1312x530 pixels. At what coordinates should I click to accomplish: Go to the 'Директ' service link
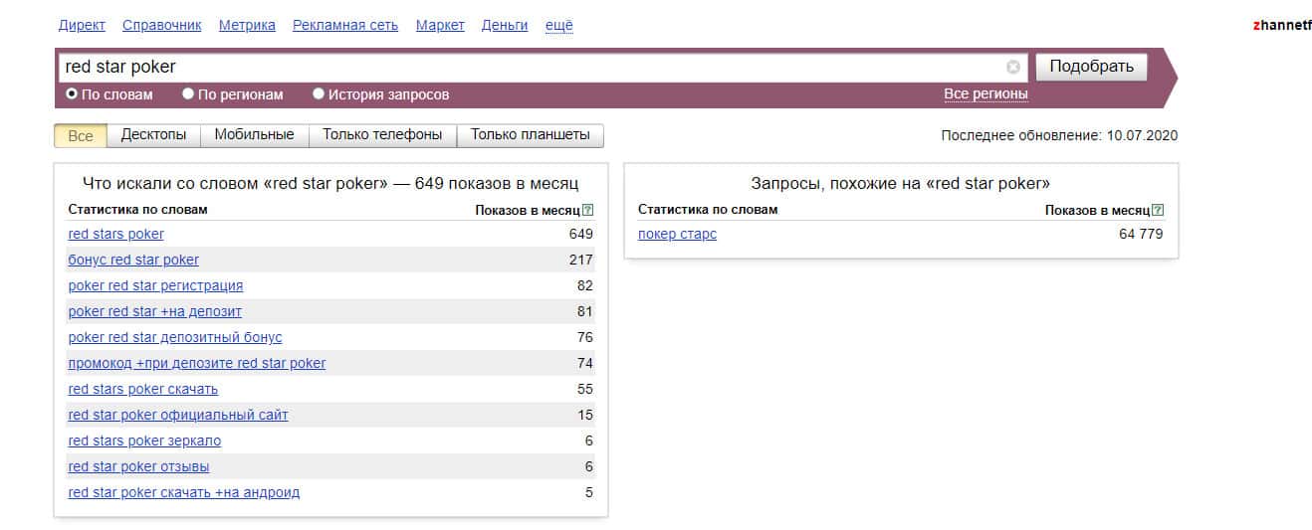click(x=82, y=26)
